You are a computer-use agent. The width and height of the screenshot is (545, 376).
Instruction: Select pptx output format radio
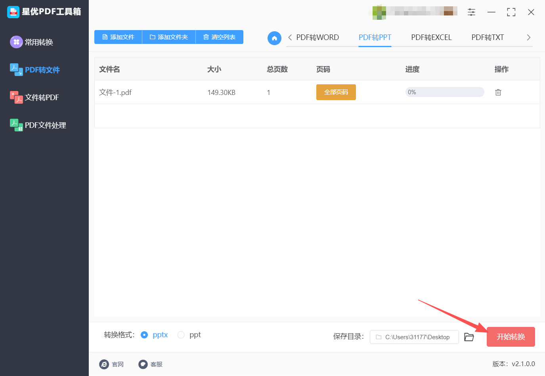(x=144, y=335)
